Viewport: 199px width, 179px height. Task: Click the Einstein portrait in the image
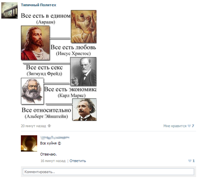pyautogui.click(x=84, y=110)
